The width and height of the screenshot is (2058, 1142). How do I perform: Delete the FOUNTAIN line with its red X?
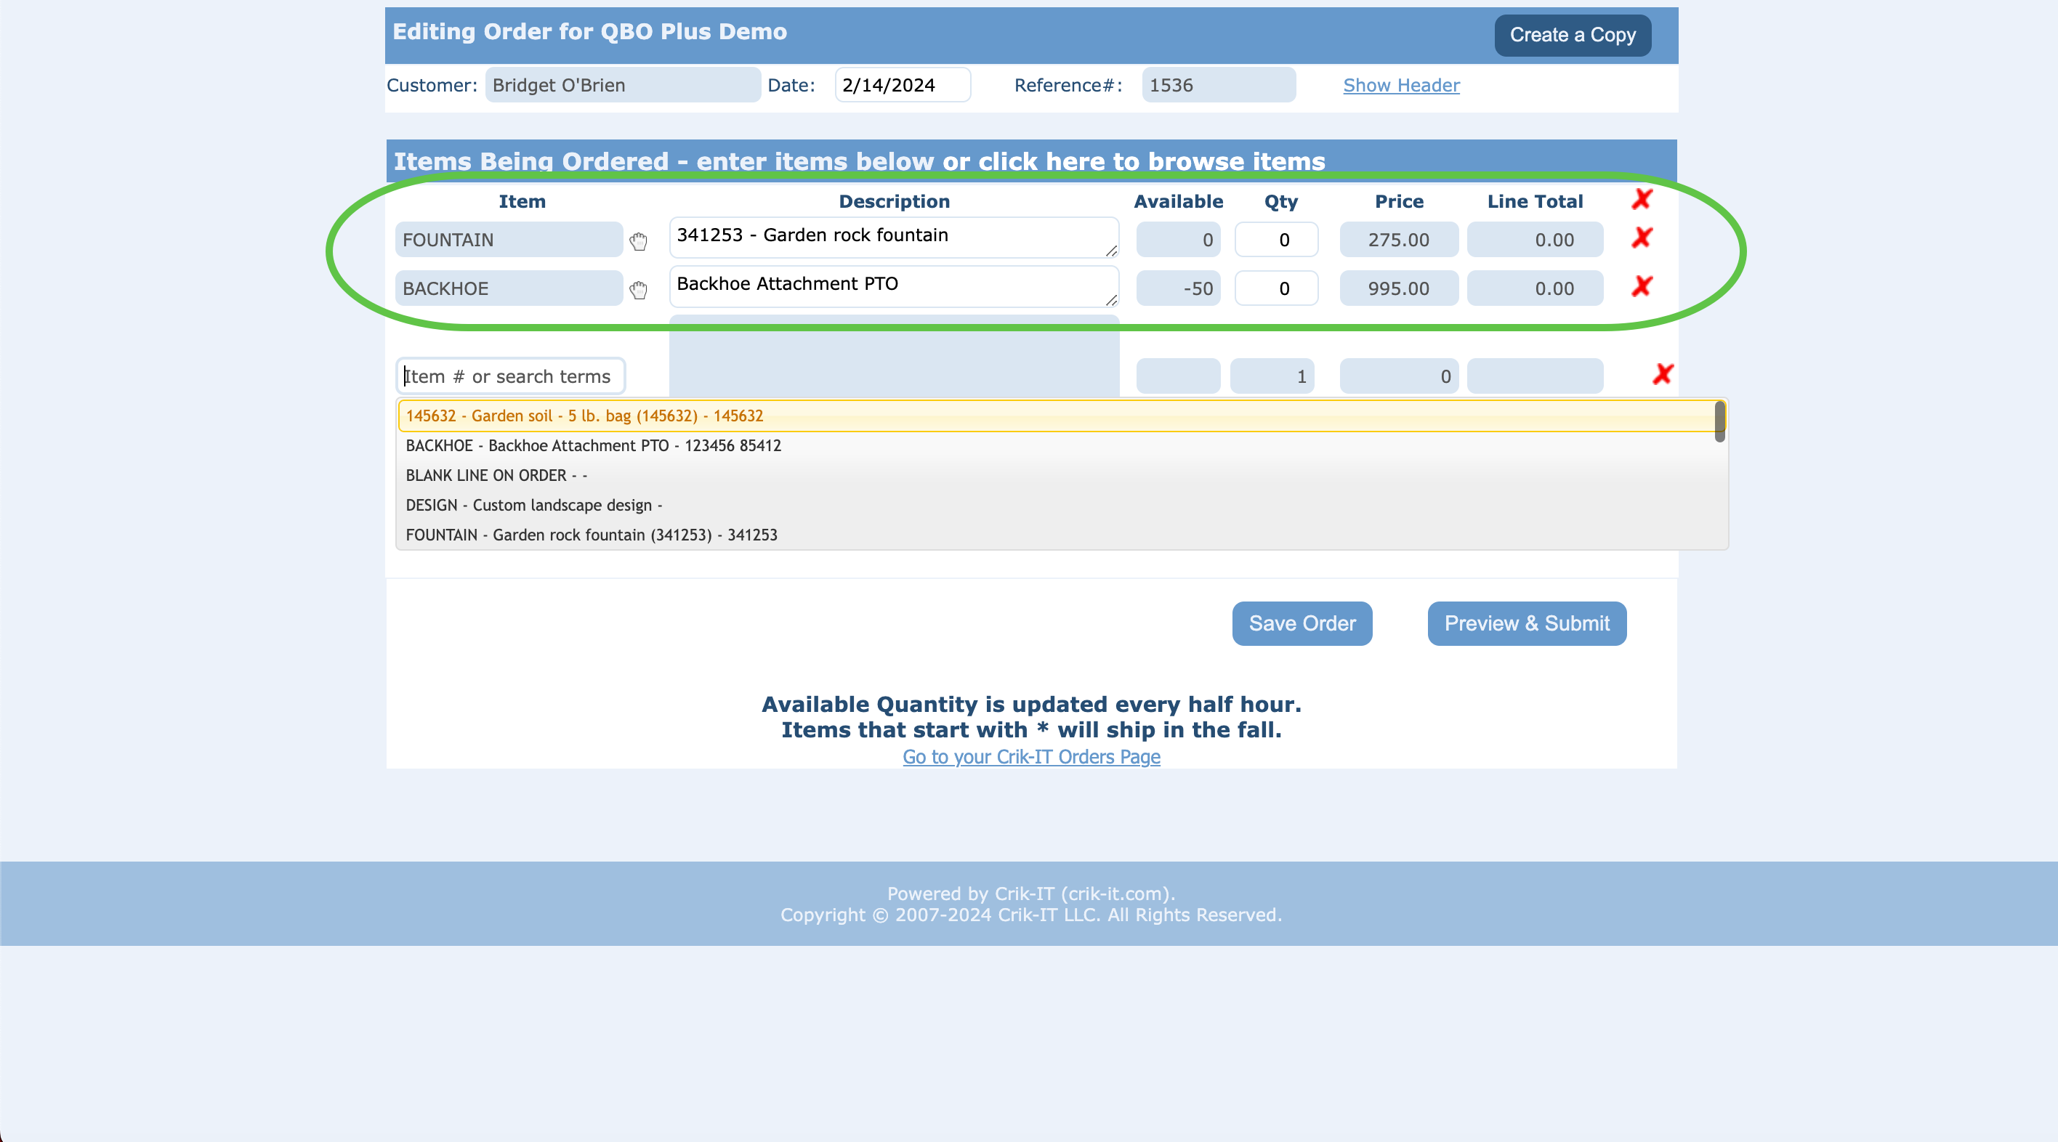1642,238
